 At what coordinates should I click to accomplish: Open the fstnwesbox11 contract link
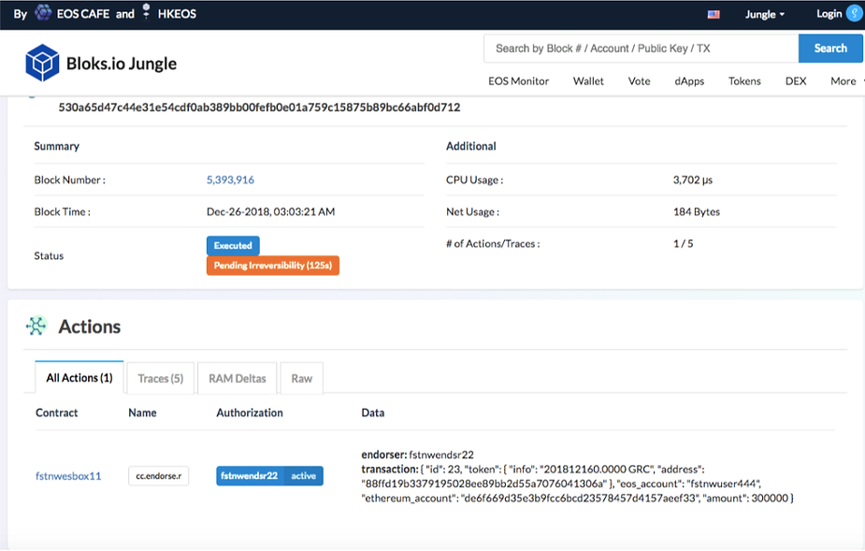point(68,476)
